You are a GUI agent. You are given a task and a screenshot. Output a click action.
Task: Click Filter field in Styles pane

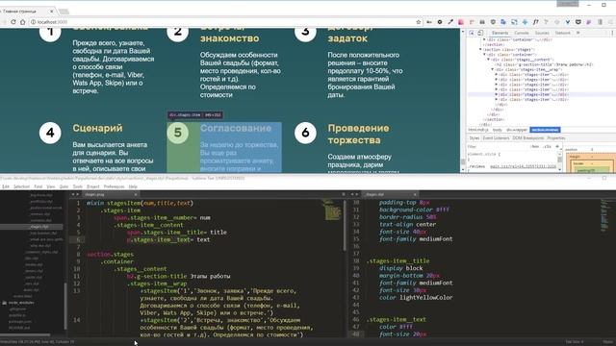point(497,146)
